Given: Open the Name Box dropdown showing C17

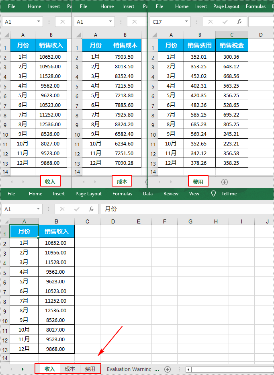Looking at the screenshot, I should [186, 22].
